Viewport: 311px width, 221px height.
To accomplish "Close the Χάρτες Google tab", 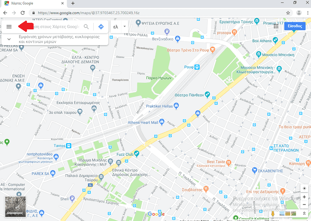I will click(63, 3).
